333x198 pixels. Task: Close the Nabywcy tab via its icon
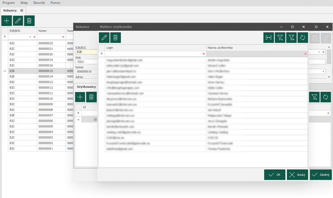pos(22,11)
